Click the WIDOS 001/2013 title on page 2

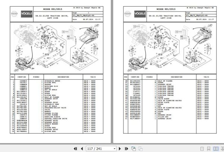tap(166, 9)
